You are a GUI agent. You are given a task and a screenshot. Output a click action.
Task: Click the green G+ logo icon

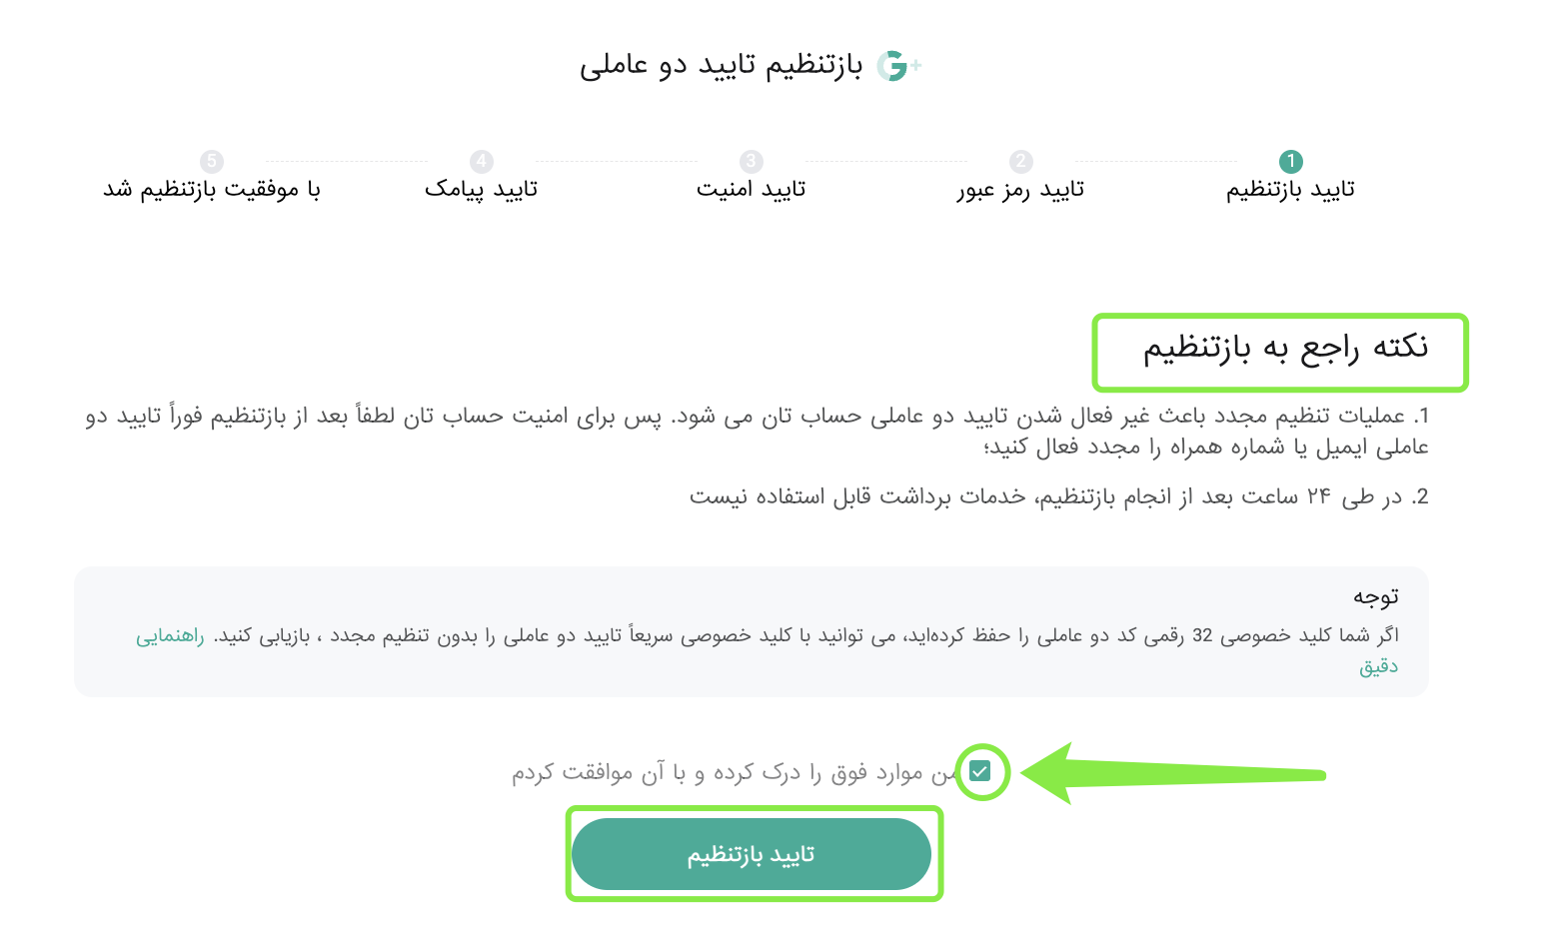897,66
